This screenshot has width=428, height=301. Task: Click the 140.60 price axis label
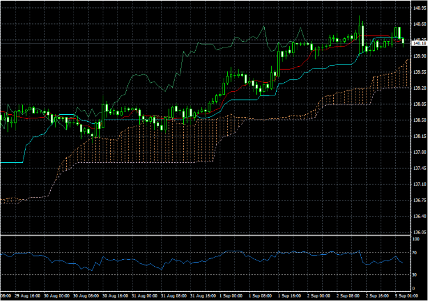[x=419, y=24]
